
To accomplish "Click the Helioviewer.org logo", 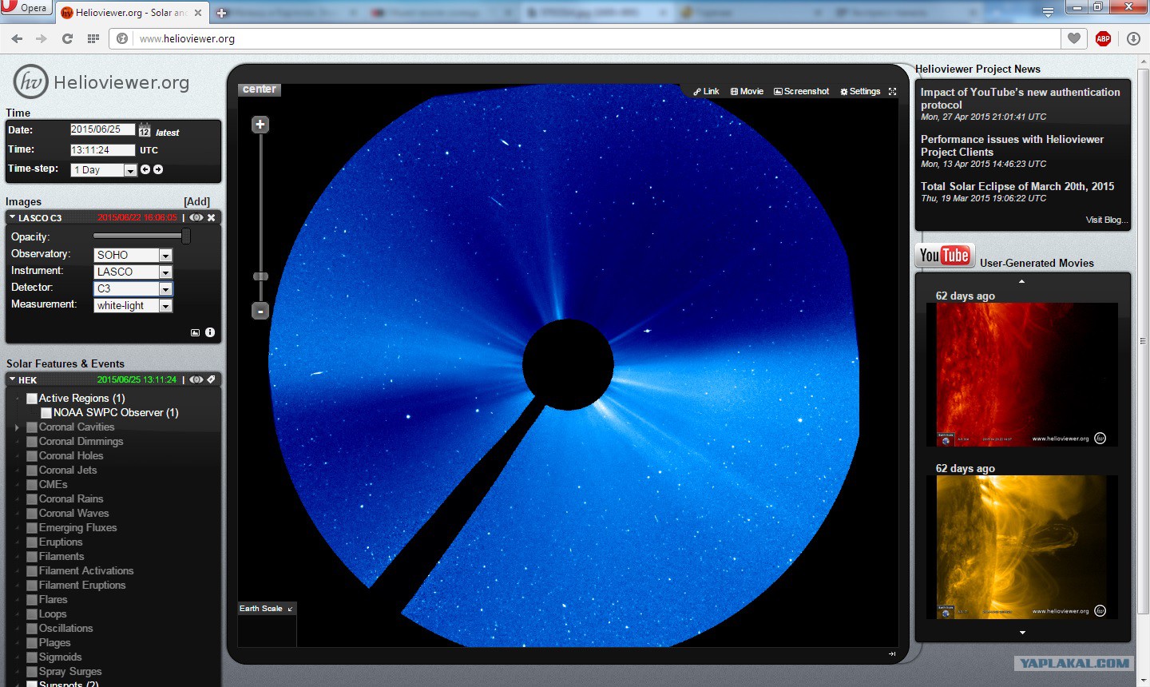I will (x=101, y=82).
